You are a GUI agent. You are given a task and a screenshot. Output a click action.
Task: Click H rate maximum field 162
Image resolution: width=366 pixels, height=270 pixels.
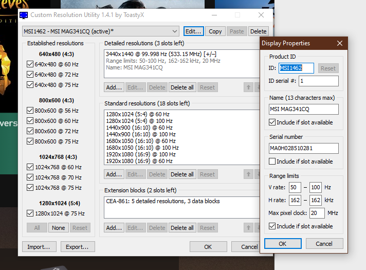pyautogui.click(x=316, y=200)
